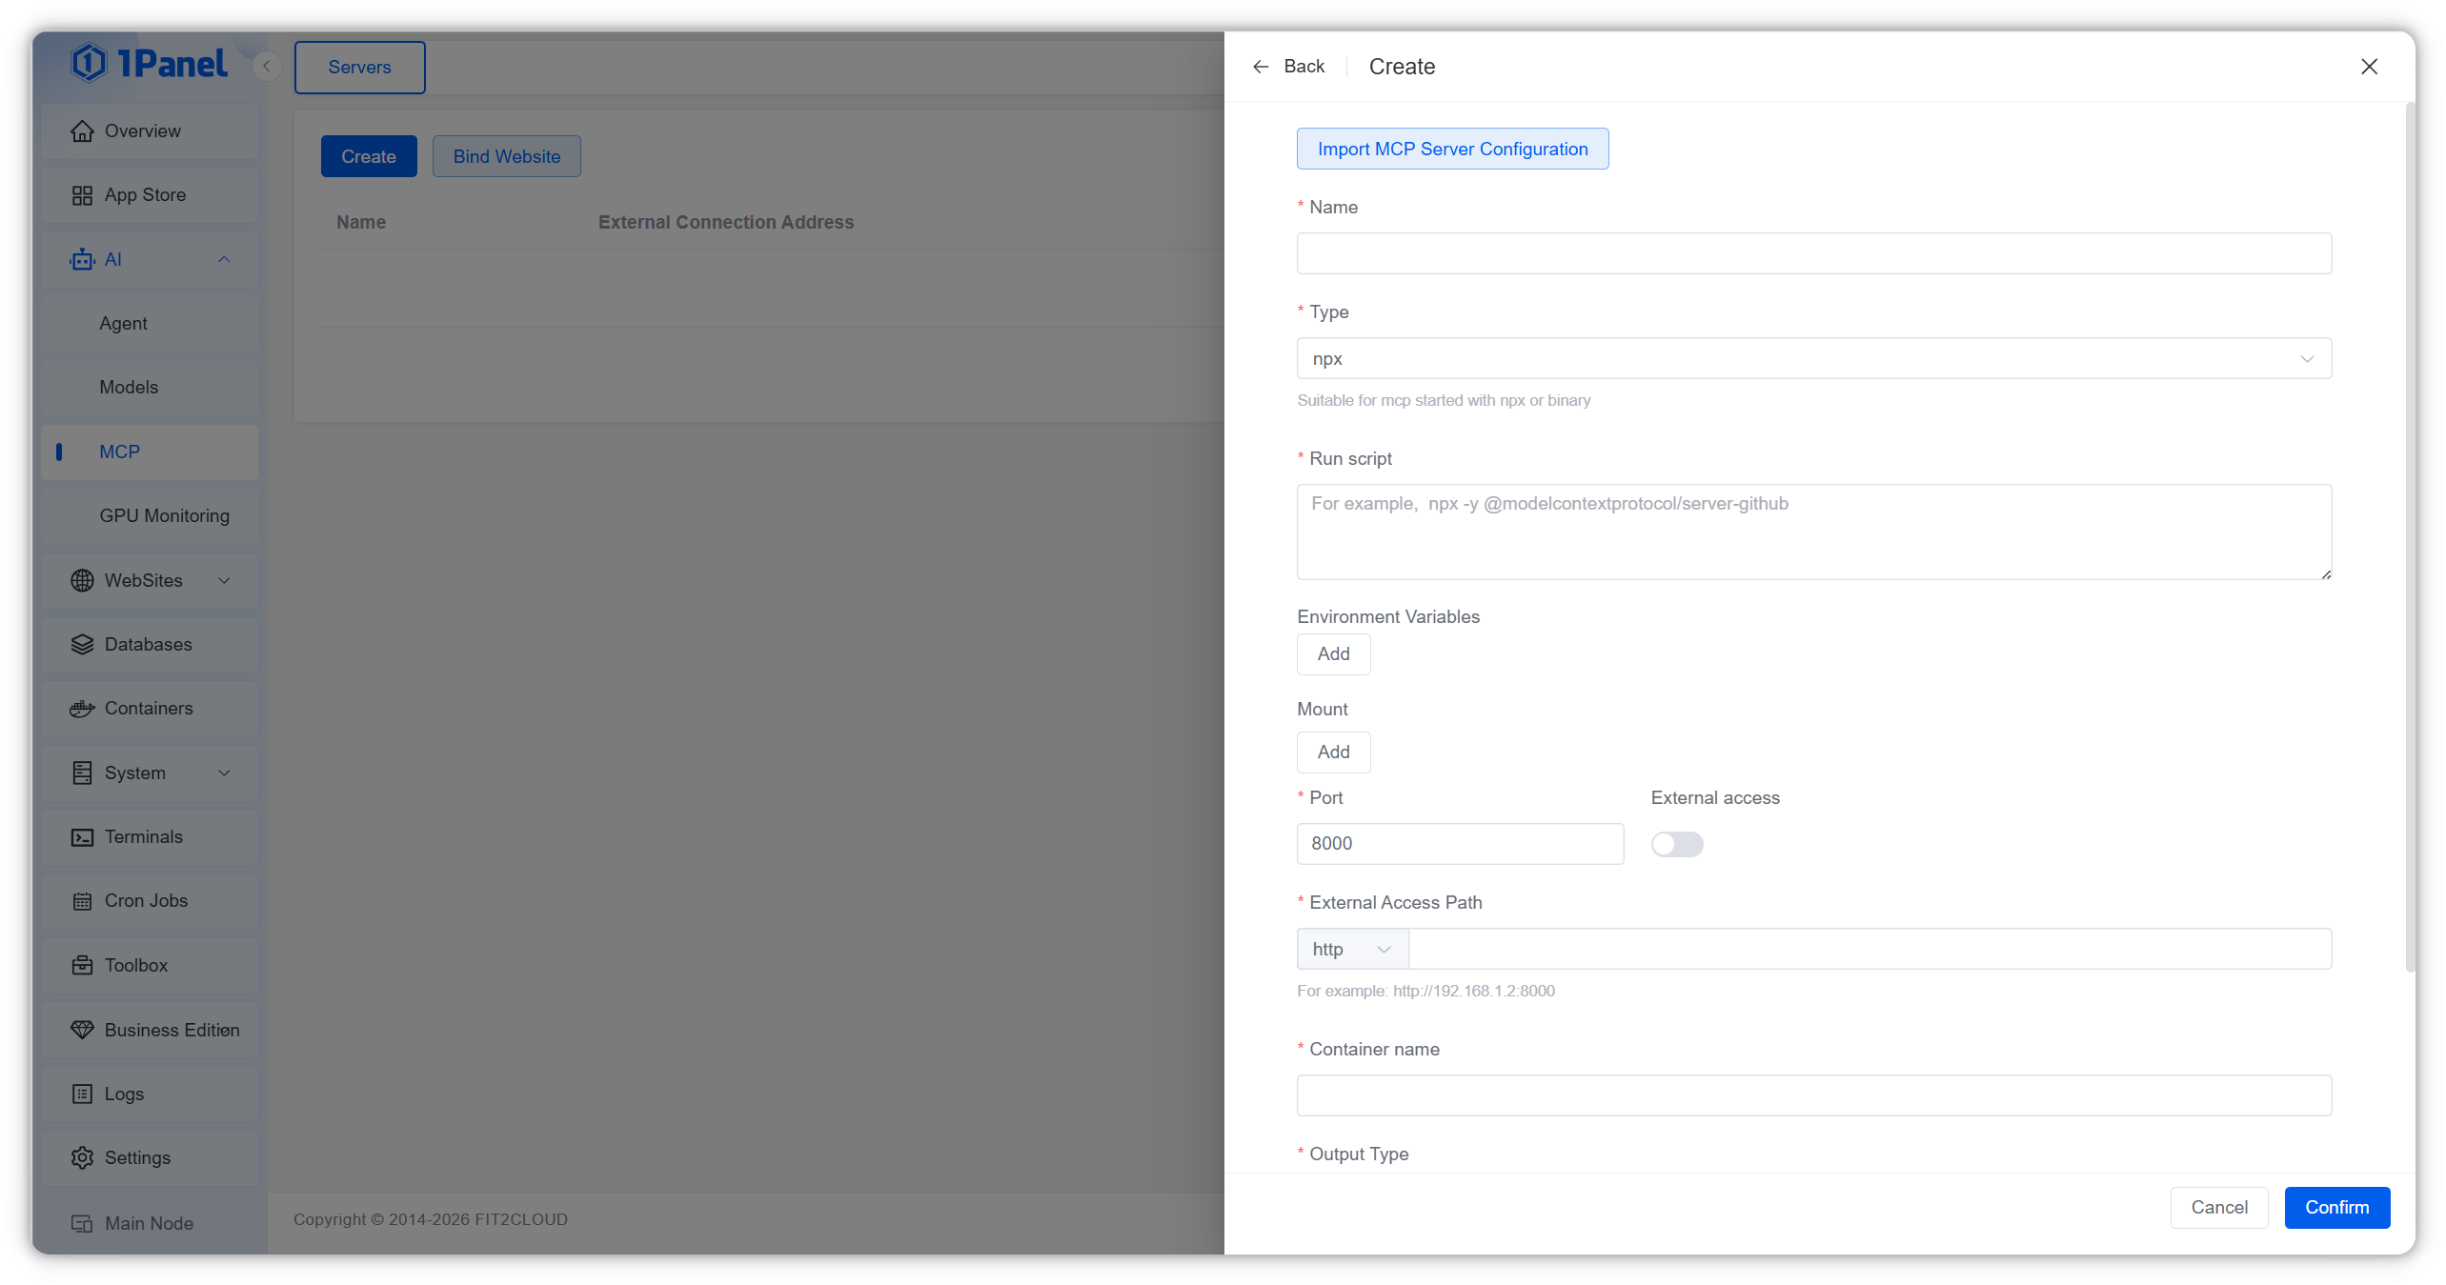Click the WebSites globe icon
This screenshot has height=1285, width=2446.
pos(82,580)
